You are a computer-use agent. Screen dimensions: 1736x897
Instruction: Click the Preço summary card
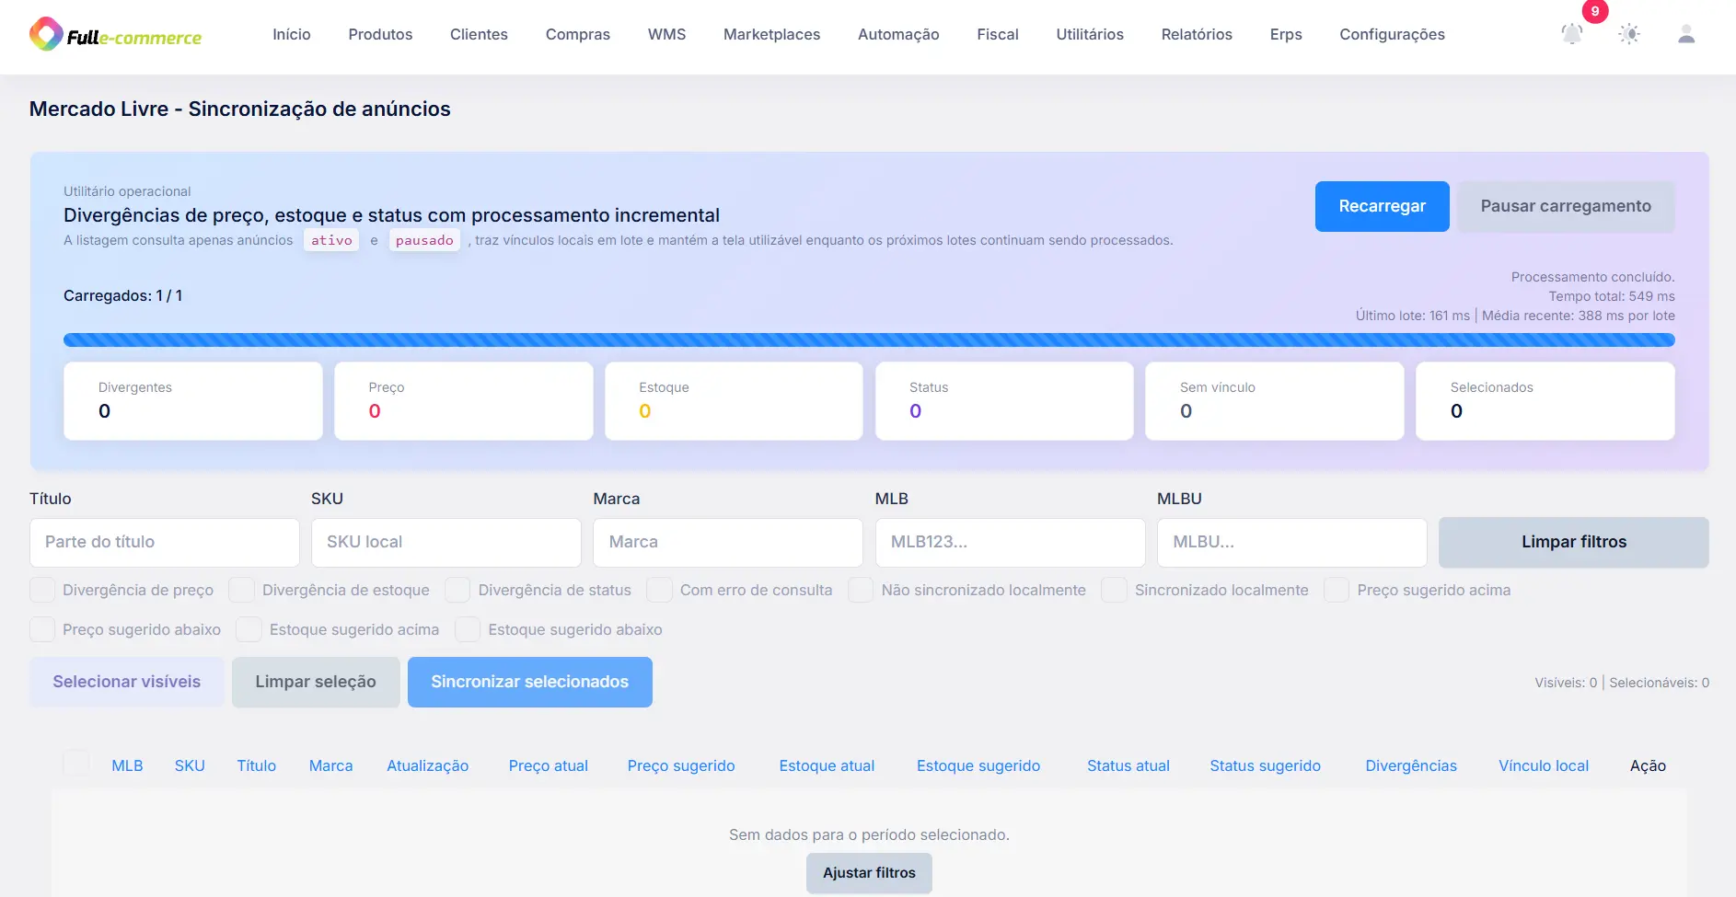coord(463,401)
